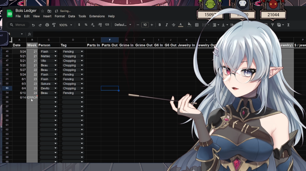Open the 123 more formats menu
Screen dimensions: 306x171
107,25
